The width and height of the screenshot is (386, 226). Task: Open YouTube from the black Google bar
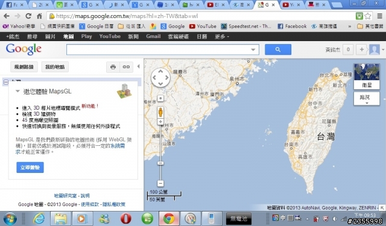tap(110, 36)
